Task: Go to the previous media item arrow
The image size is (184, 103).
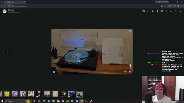Action: (7, 51)
